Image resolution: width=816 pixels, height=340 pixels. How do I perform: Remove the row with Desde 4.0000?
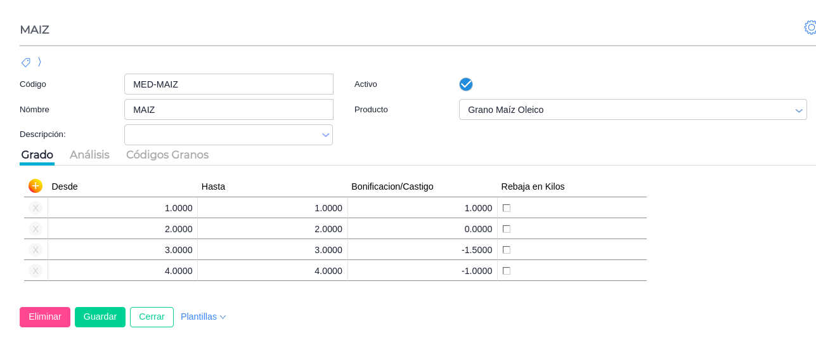pos(36,271)
